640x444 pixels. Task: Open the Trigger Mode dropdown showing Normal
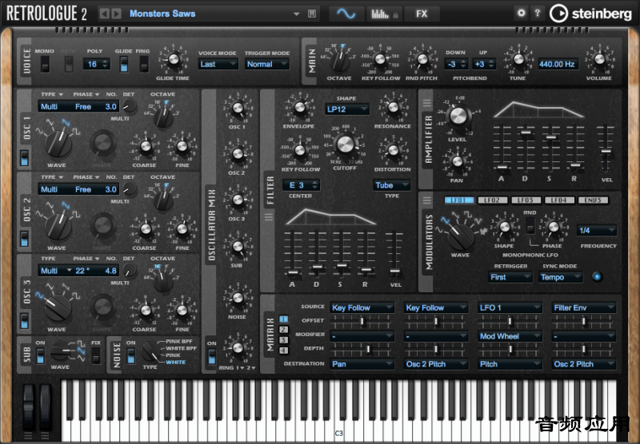(x=267, y=65)
